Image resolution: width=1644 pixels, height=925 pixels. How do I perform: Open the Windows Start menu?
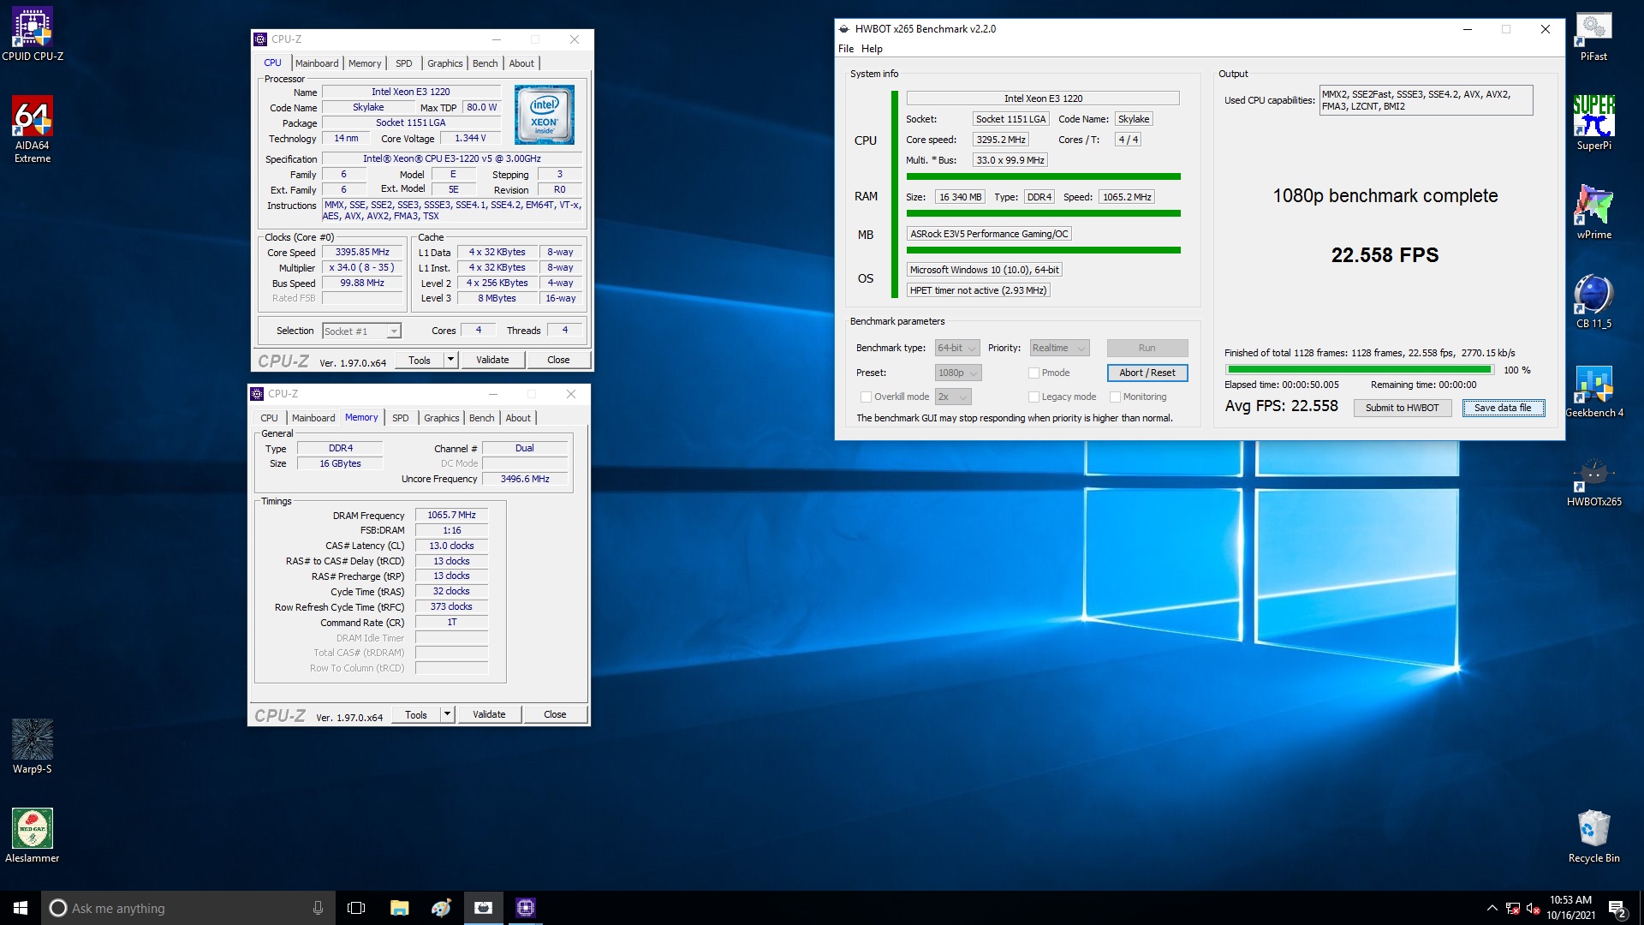[x=21, y=908]
